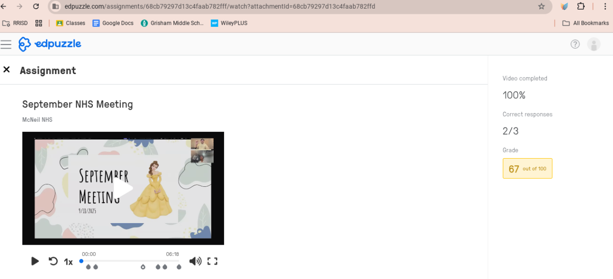613x279 pixels.
Task: Click the edpuzzle.com URL in the address bar
Action: 220,6
